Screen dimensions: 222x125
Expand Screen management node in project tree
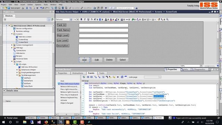[12, 45]
